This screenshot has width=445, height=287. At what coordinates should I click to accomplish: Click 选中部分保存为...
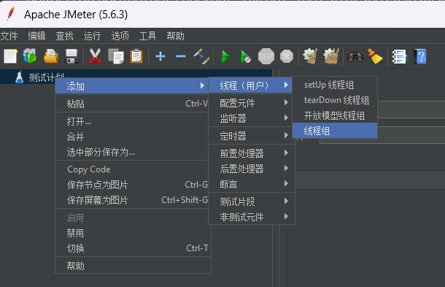(132, 152)
